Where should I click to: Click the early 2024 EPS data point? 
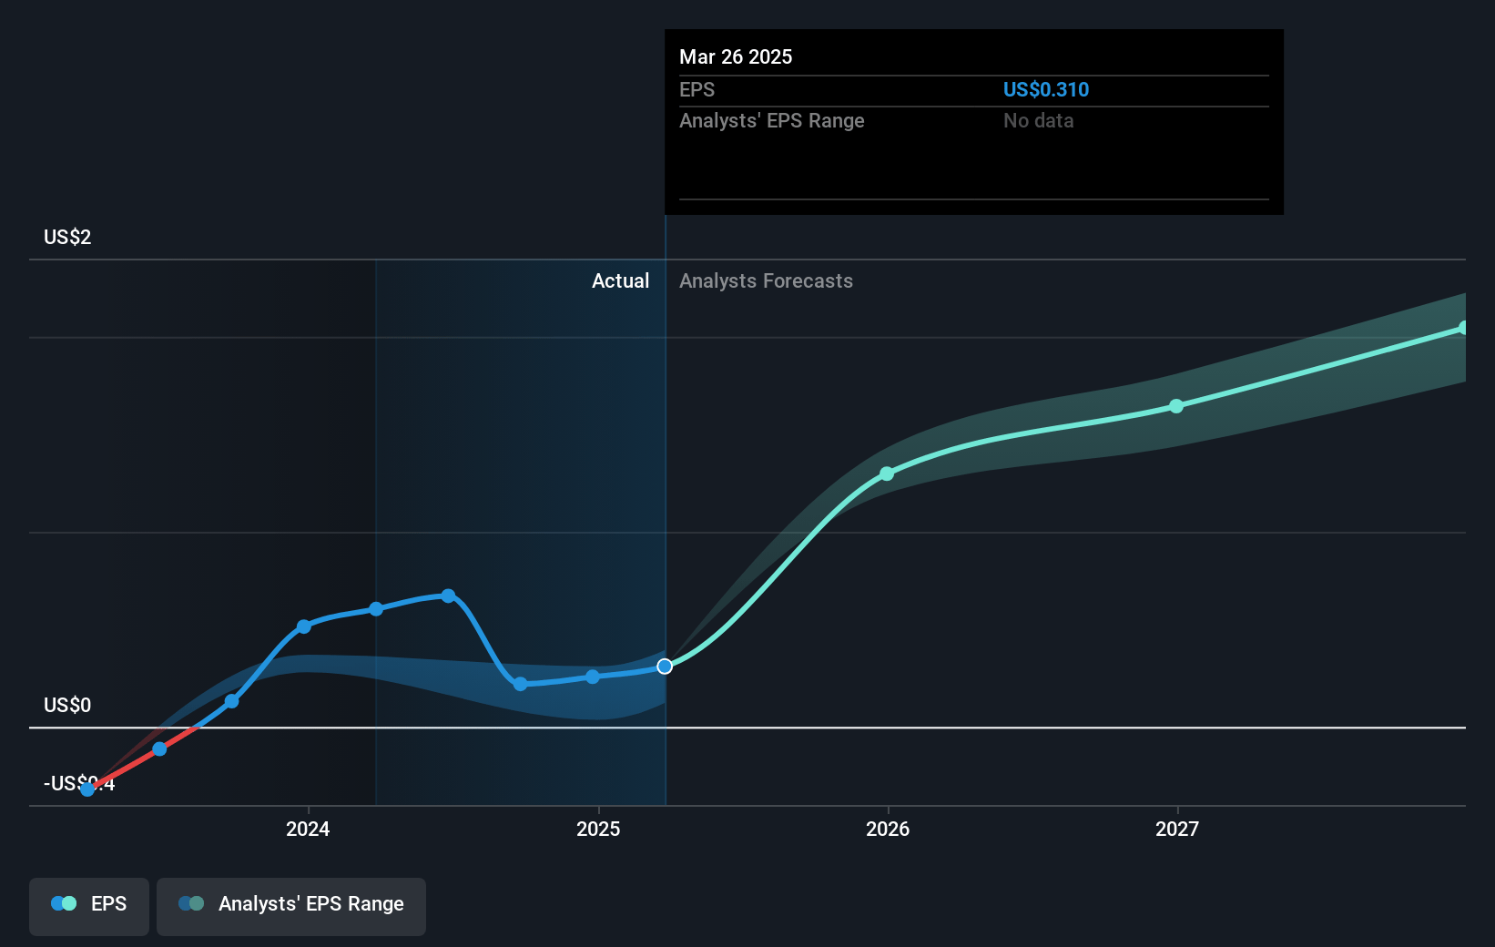pyautogui.click(x=304, y=626)
